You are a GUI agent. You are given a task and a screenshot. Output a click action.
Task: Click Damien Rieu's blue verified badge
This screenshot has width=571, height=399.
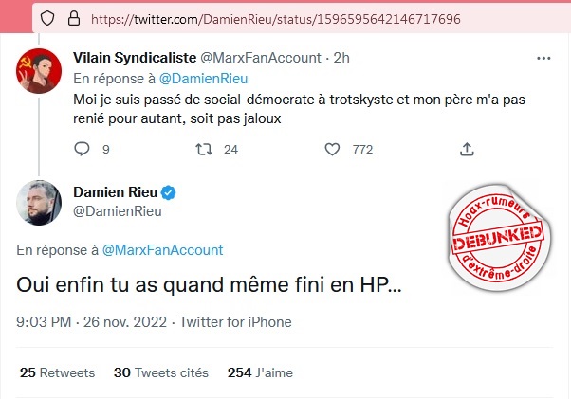[x=168, y=192]
